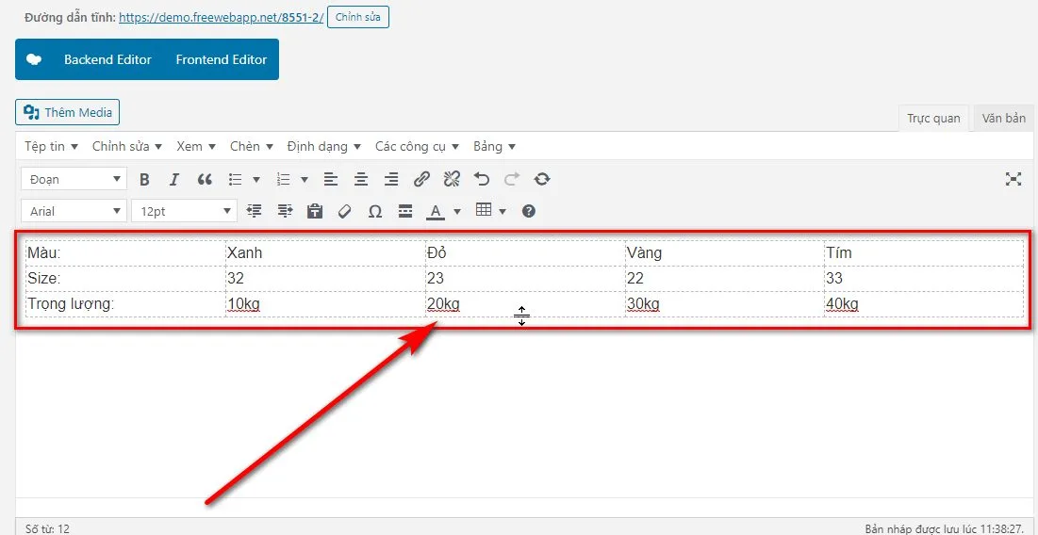Redo the last action
This screenshot has width=1038, height=535.
click(x=512, y=179)
